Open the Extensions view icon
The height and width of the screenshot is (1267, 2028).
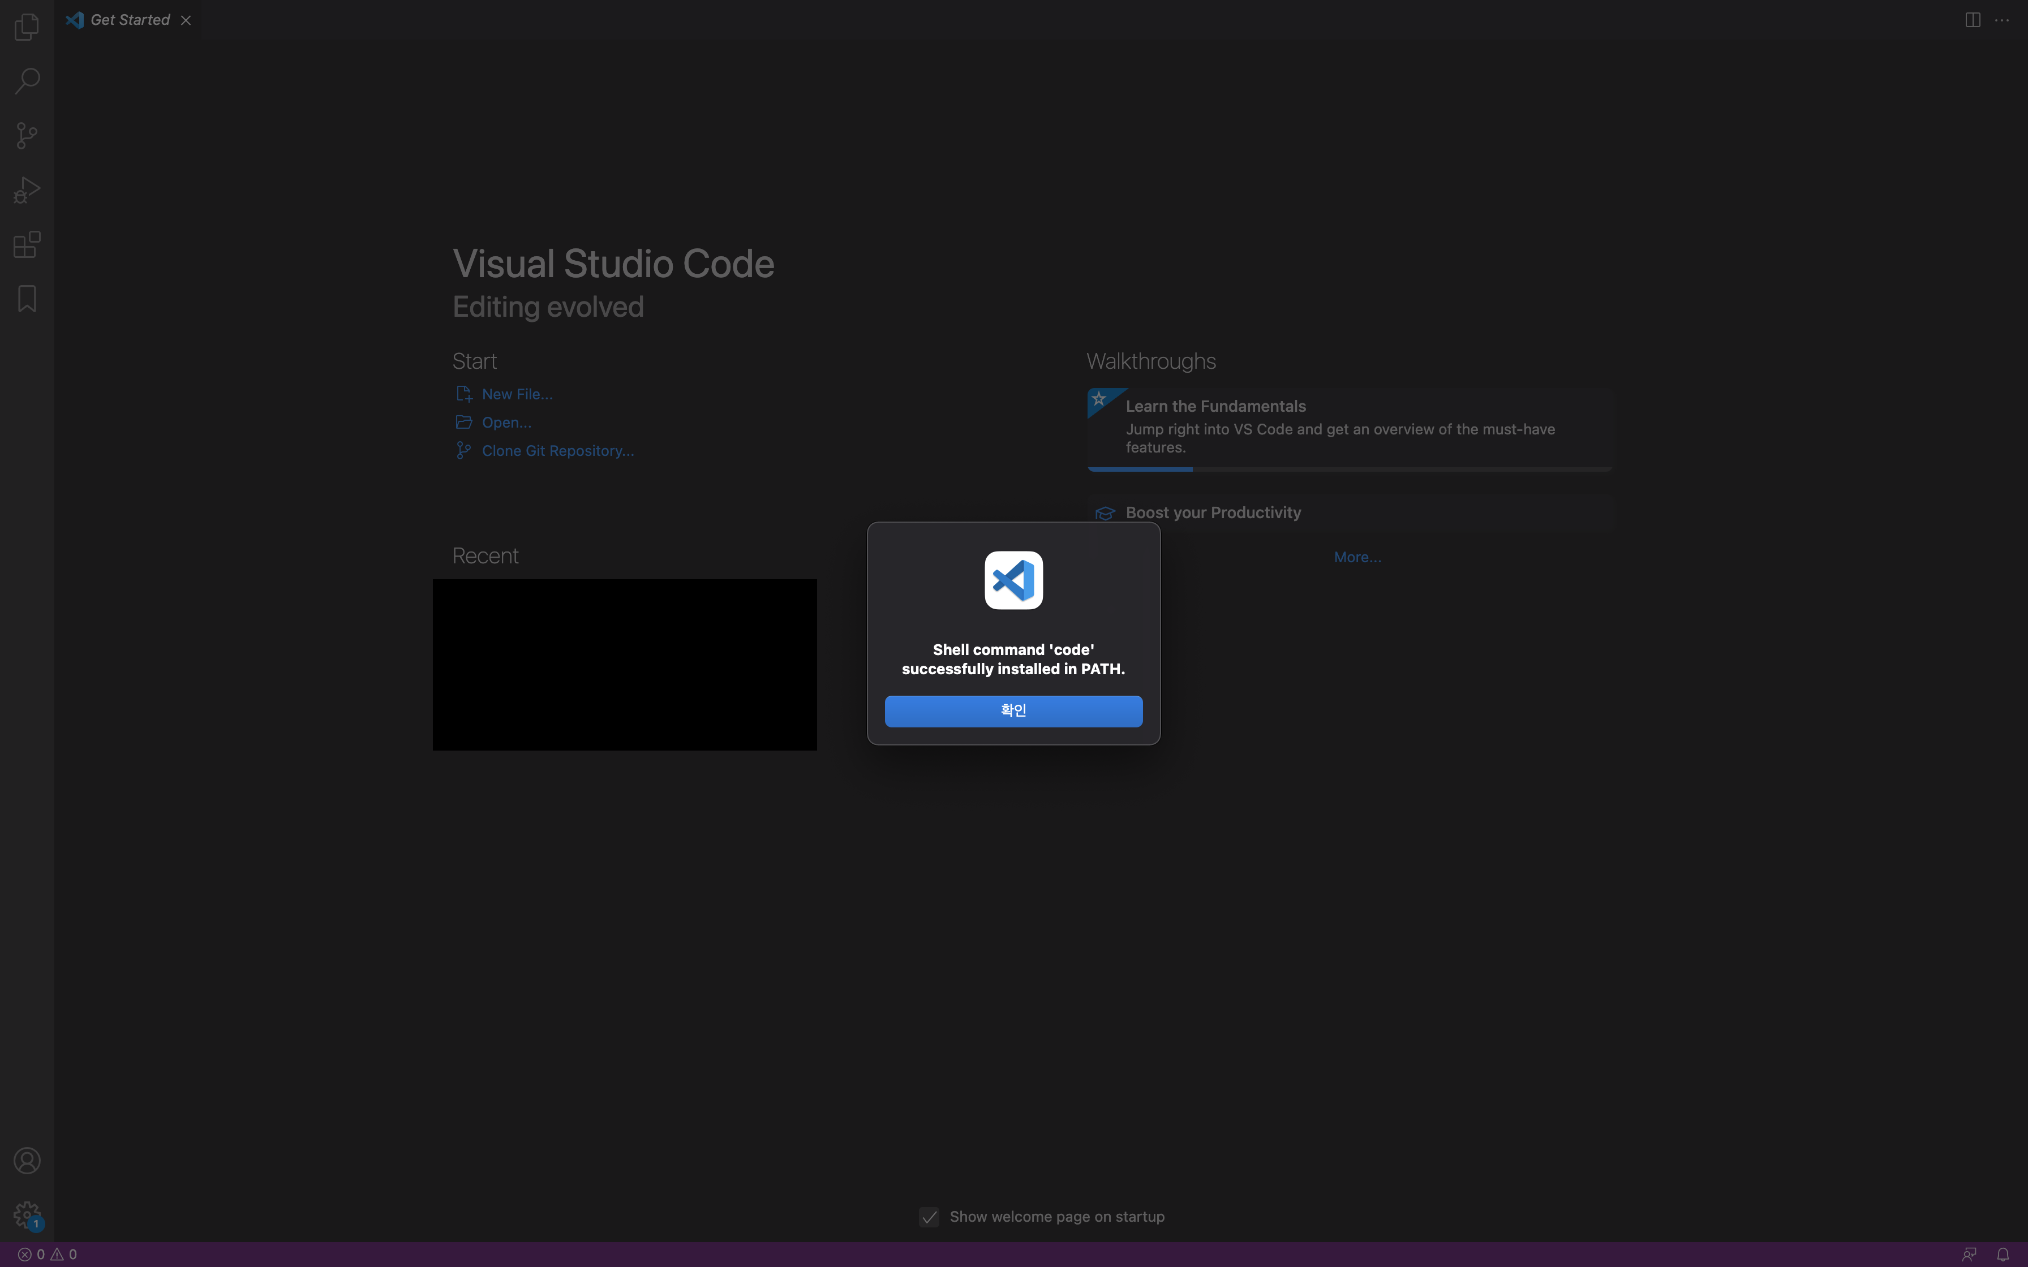27,245
